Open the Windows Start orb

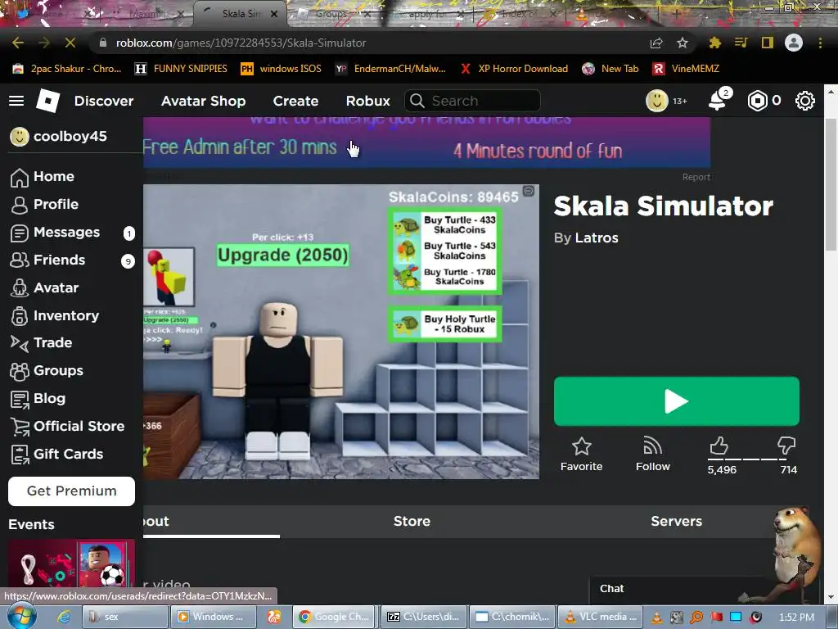[22, 616]
